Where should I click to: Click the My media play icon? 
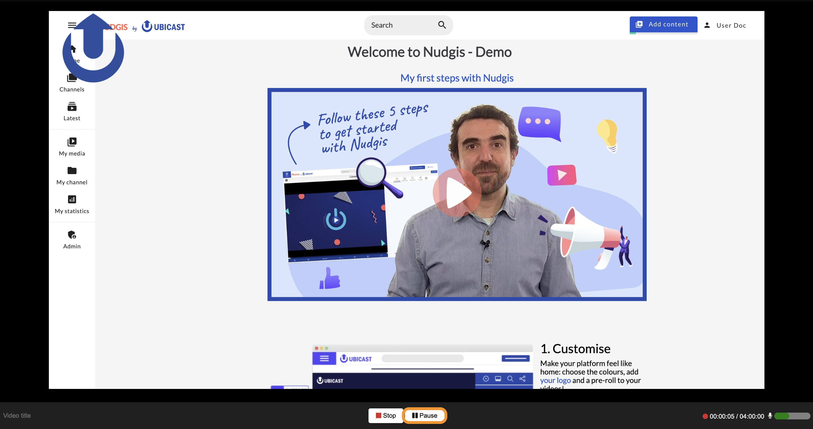(72, 142)
